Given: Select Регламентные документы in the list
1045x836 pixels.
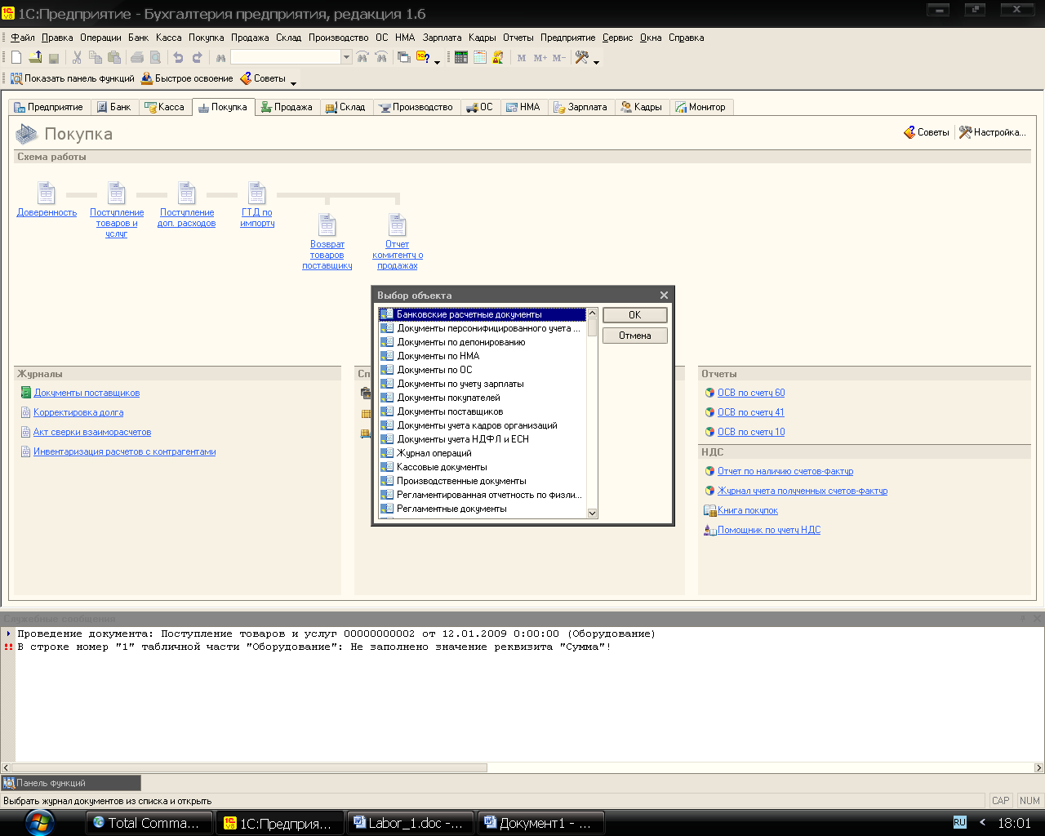Looking at the screenshot, I should pyautogui.click(x=482, y=509).
